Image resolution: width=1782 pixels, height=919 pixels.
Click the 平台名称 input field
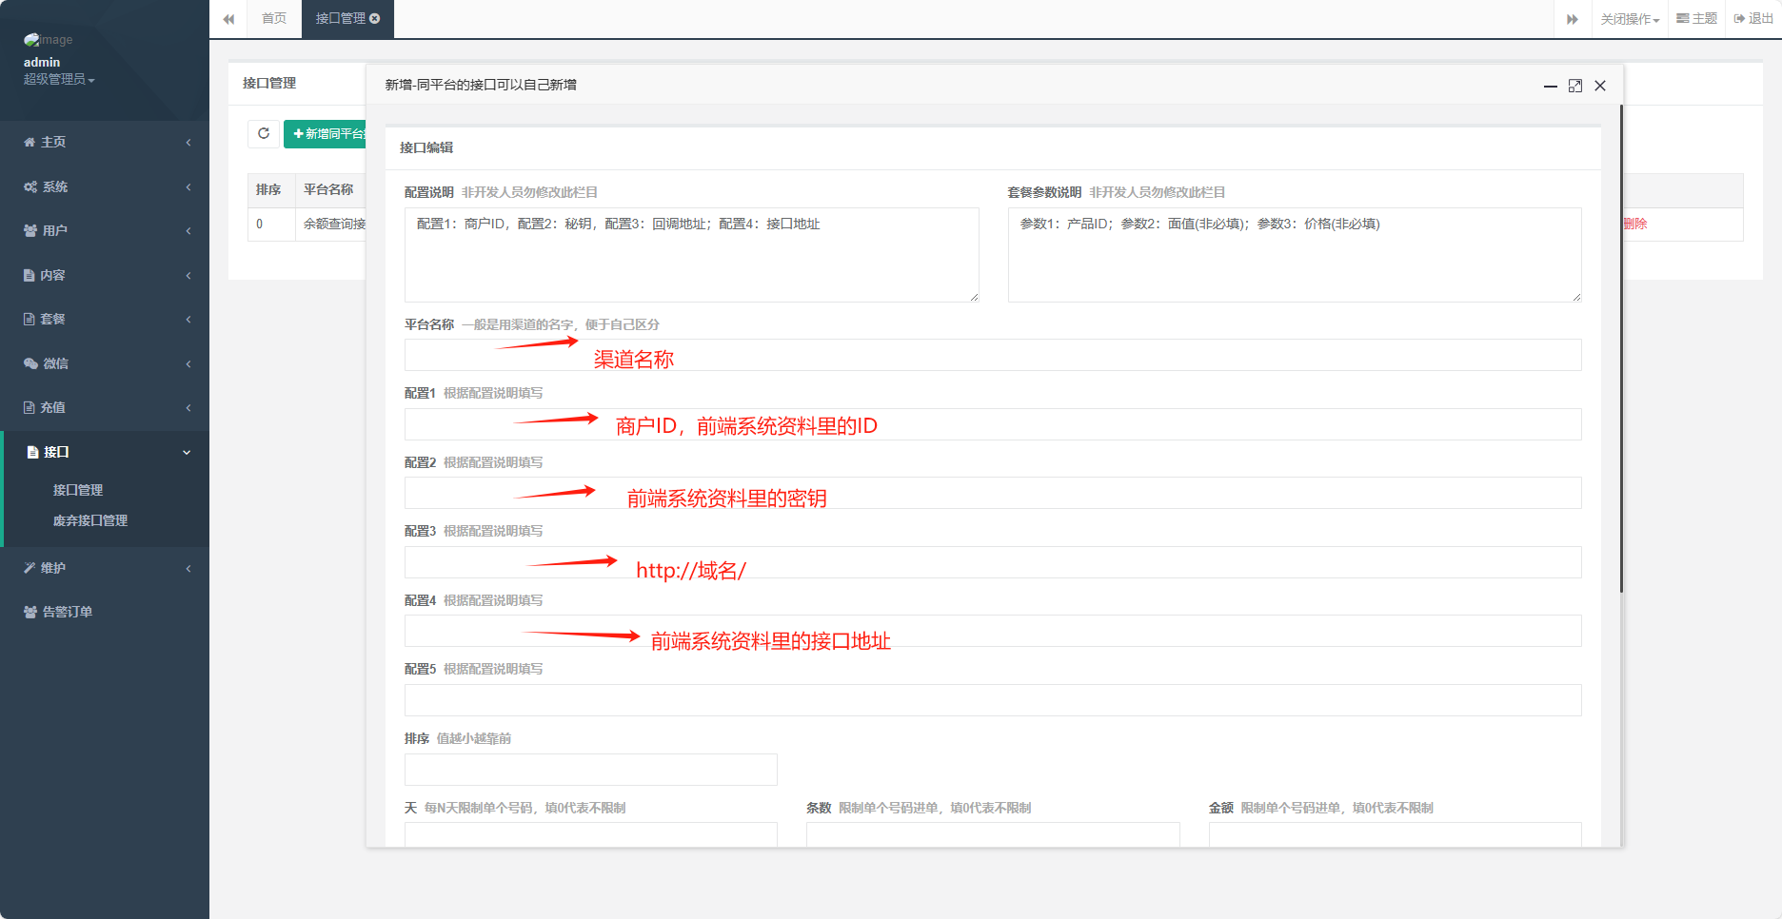pos(992,355)
